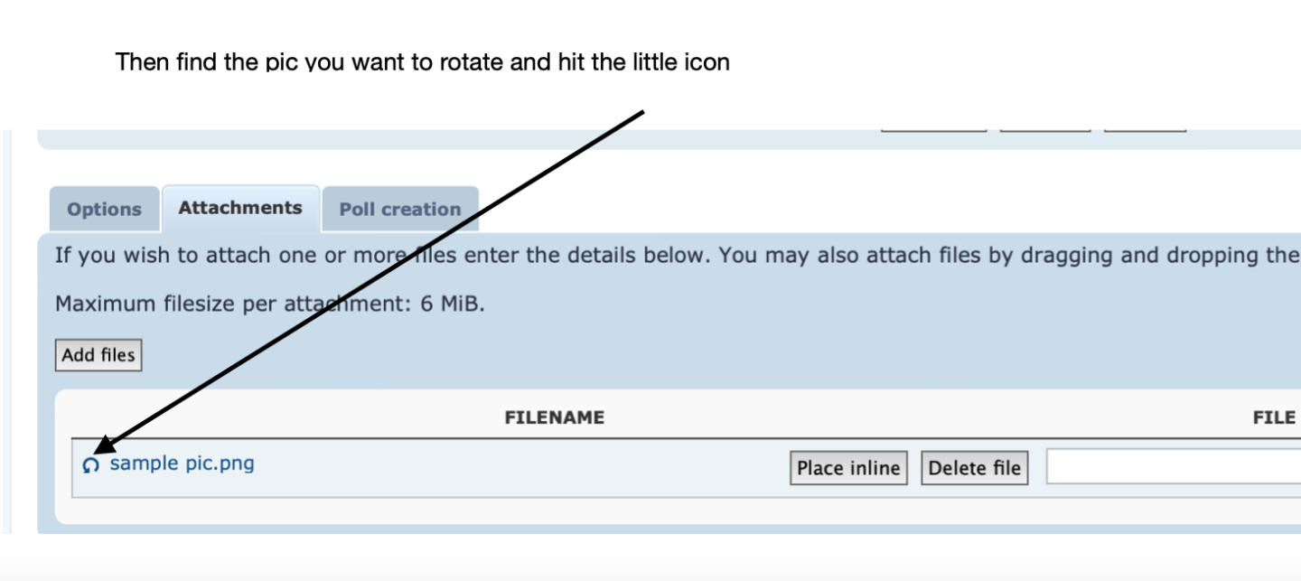The height and width of the screenshot is (581, 1301).
Task: Click the rightmost cut-off button above the tabs
Action: (1145, 129)
